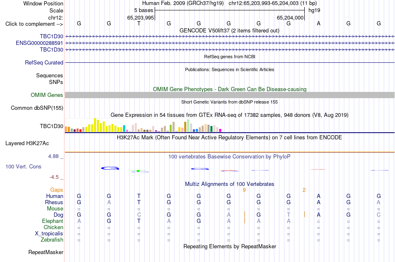Click the Gene Expression in 54 tissues title

pyautogui.click(x=230, y=115)
